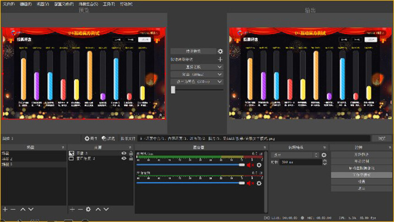Pop out the Sources dock
Image resolution: width=394 pixels, height=222 pixels.
tap(130, 147)
